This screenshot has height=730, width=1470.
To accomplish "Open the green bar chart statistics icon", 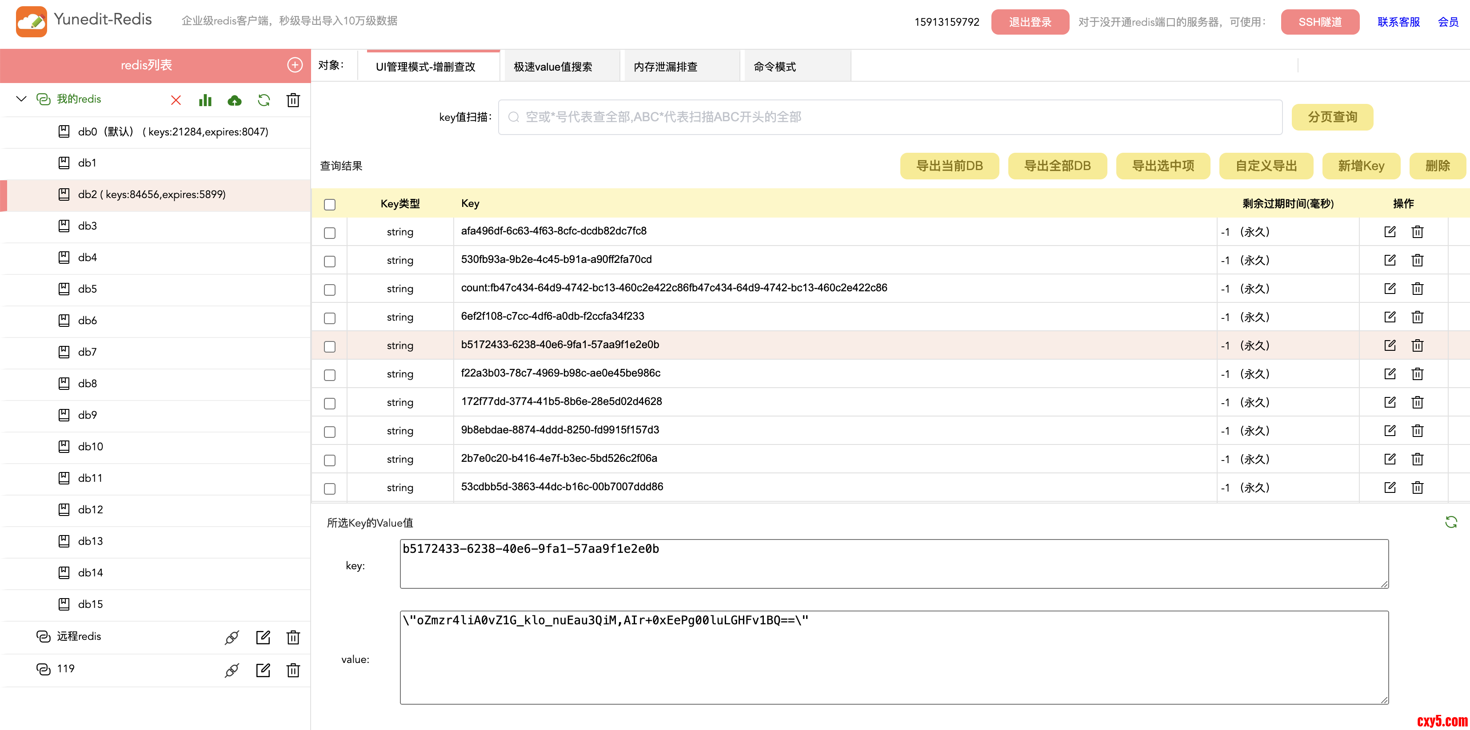I will [205, 100].
